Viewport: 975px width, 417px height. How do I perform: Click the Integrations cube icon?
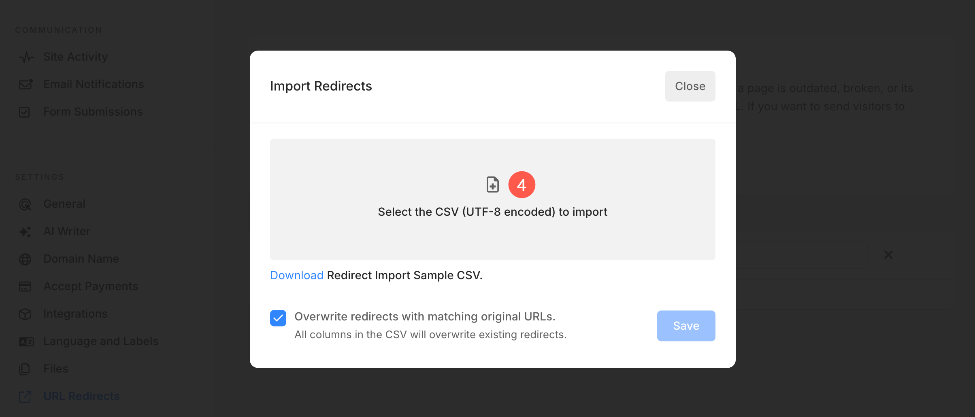(25, 314)
